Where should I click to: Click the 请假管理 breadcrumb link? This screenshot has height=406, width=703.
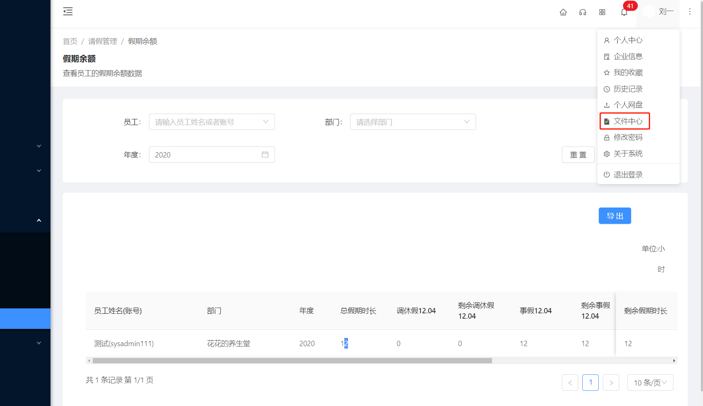[103, 41]
